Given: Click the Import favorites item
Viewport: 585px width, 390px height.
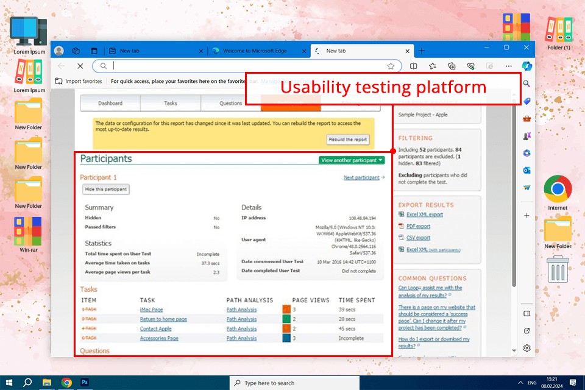Looking at the screenshot, I should pos(79,81).
